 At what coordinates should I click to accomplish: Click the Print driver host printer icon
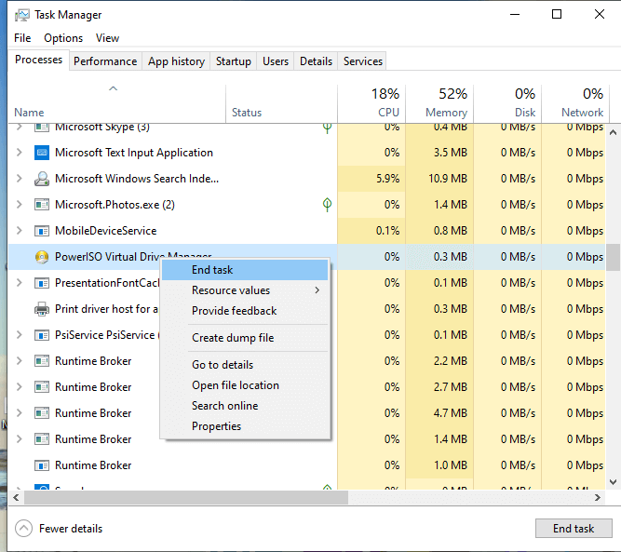tap(42, 309)
